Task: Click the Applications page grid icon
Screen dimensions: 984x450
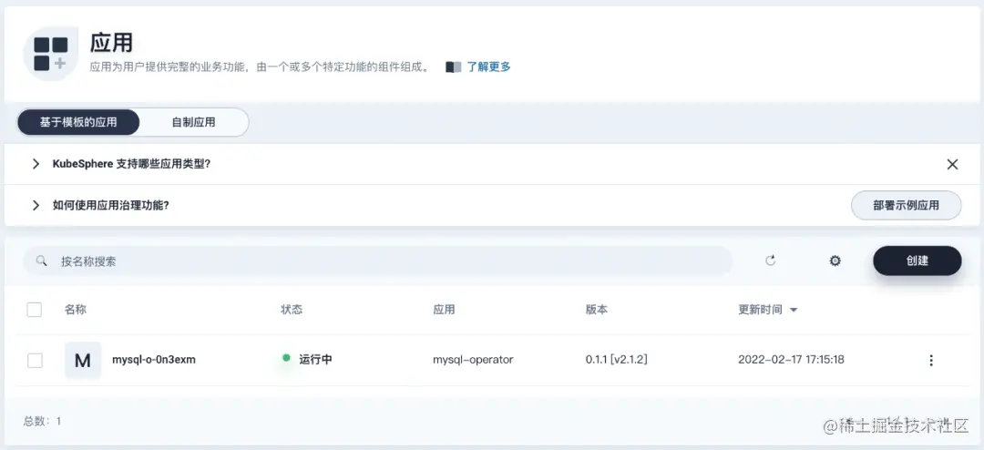Action: 51,54
